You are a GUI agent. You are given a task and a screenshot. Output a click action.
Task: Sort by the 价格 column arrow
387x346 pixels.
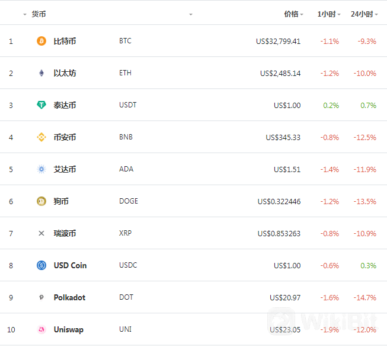302,15
